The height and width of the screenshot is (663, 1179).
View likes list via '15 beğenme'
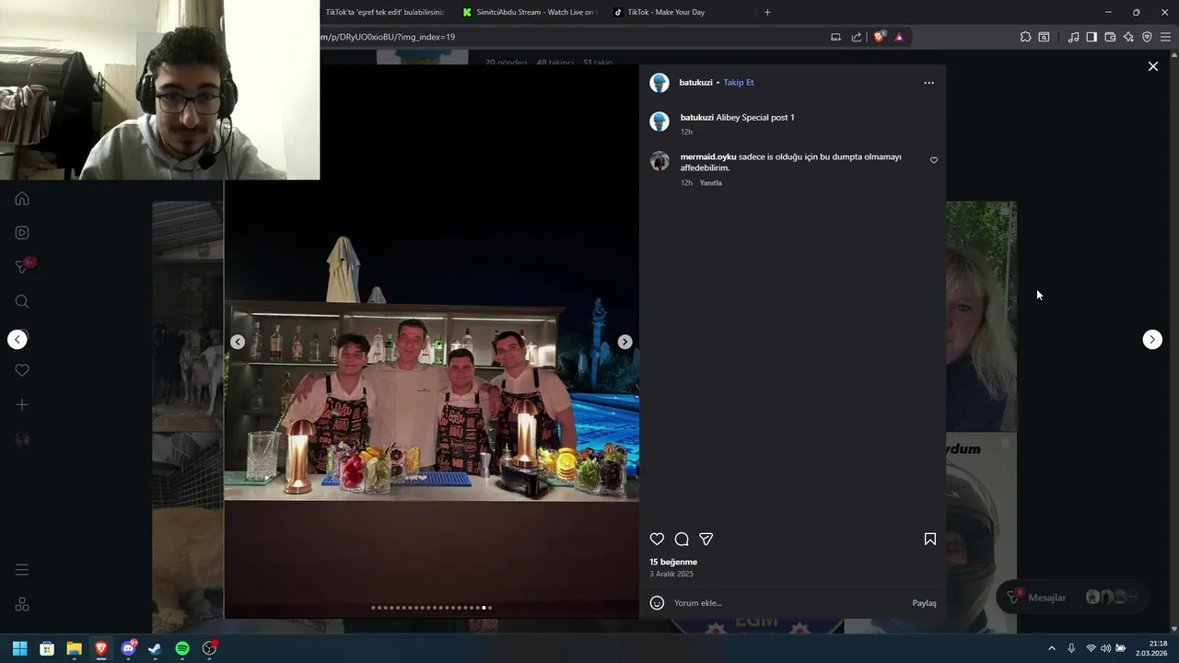(673, 562)
